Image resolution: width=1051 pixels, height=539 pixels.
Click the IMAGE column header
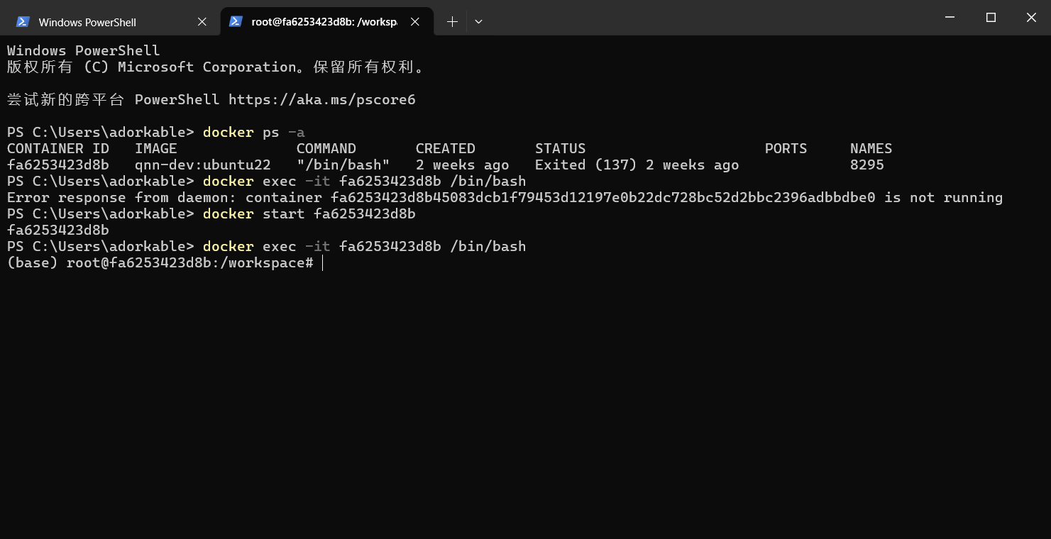(x=156, y=148)
